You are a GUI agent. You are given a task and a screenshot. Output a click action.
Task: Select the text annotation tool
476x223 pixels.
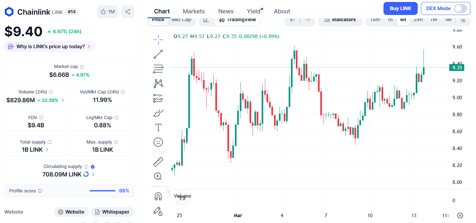pyautogui.click(x=158, y=127)
